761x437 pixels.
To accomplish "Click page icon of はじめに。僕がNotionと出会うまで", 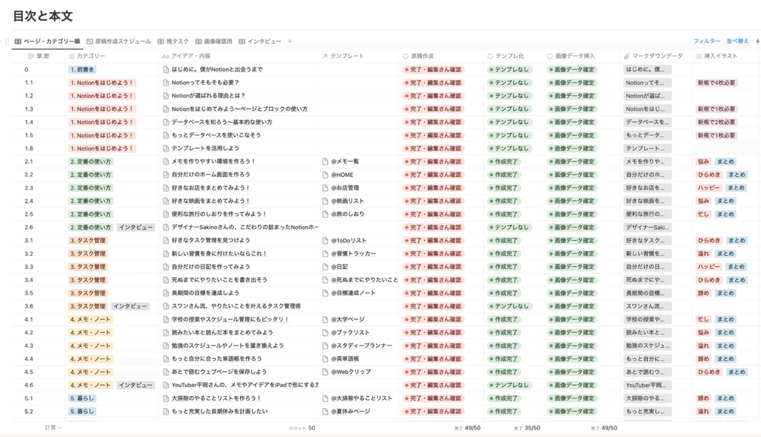I will [166, 69].
